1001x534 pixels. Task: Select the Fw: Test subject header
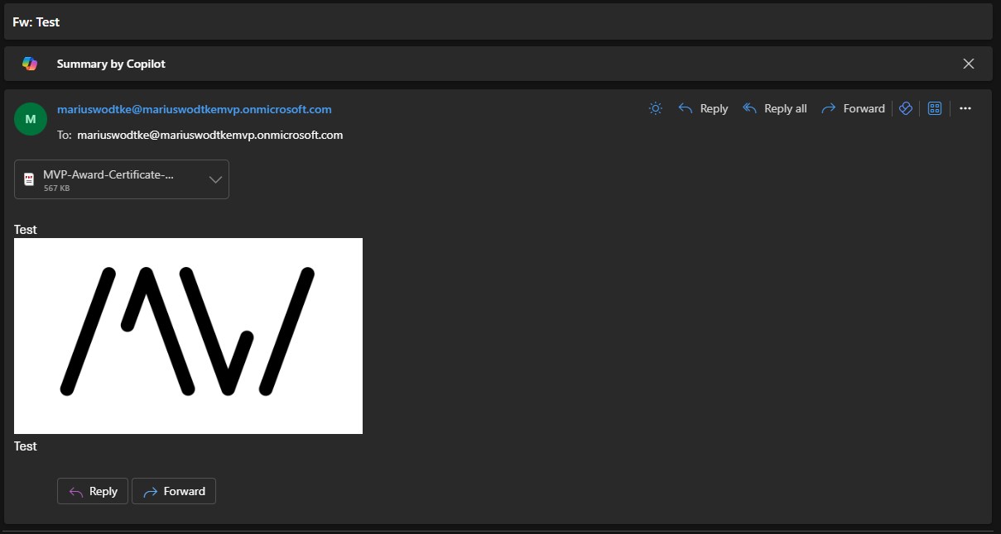[x=36, y=21]
